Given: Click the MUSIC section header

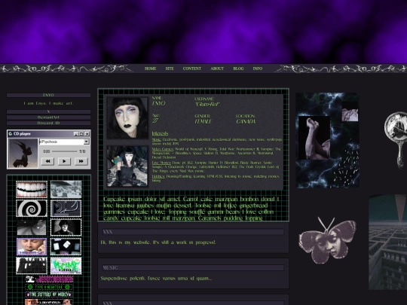Looking at the screenshot, I should (193, 267).
